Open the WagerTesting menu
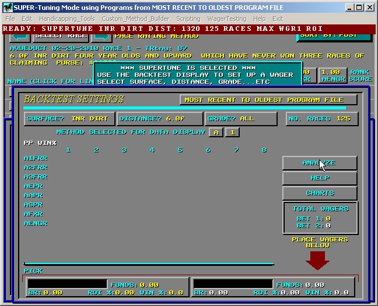Screen dimensions: 378x306 click(227, 19)
